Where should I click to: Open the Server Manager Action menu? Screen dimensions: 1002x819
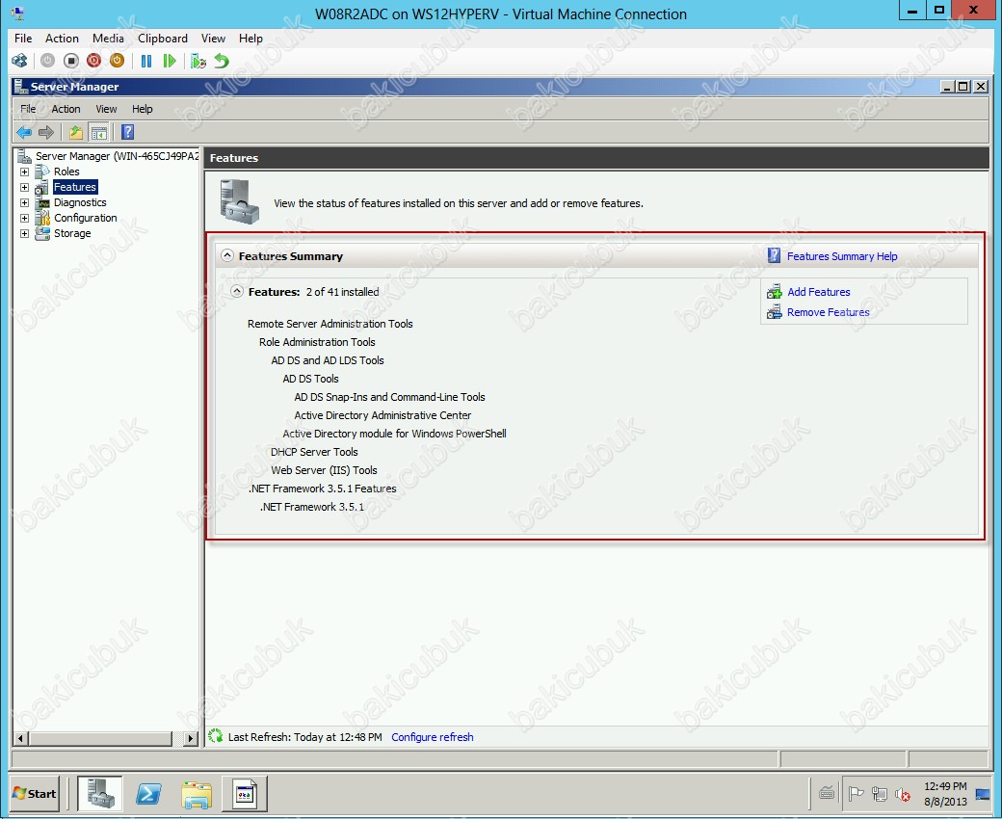(x=66, y=109)
